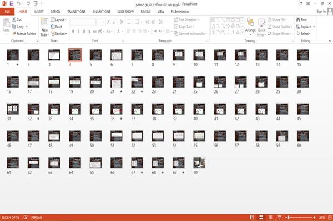This screenshot has width=333, height=221.
Task: Add a New Slide
Action: pos(44,27)
